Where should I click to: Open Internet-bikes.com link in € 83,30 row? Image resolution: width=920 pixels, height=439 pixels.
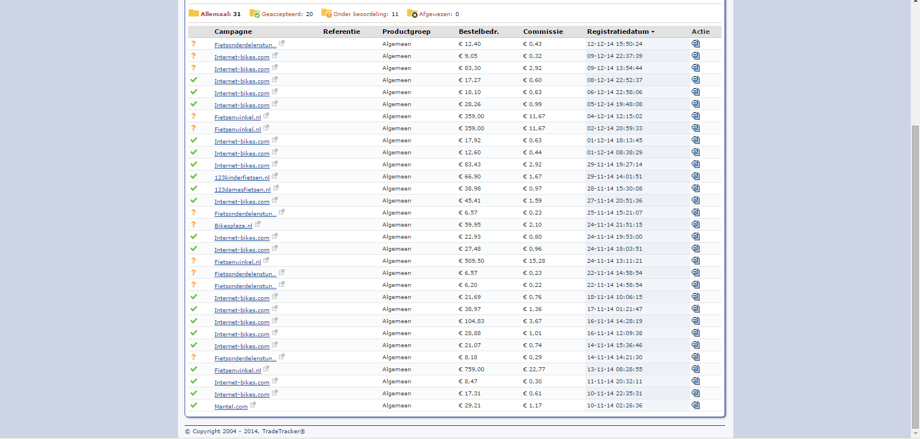point(242,69)
